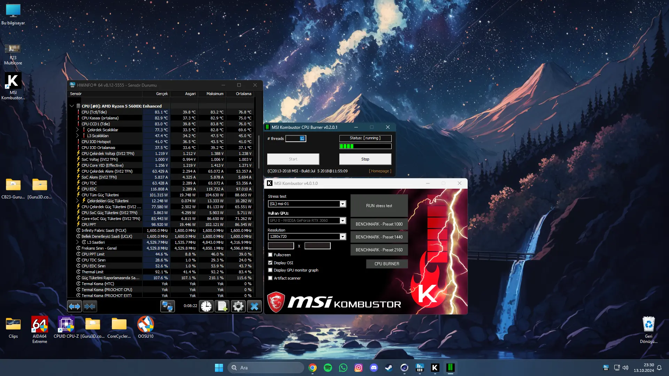Screen dimensions: 669x376
Task: Select Thermal Limit sensor row
Action: (161, 272)
